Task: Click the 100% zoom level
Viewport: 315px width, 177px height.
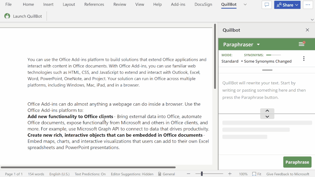Action: (x=243, y=174)
